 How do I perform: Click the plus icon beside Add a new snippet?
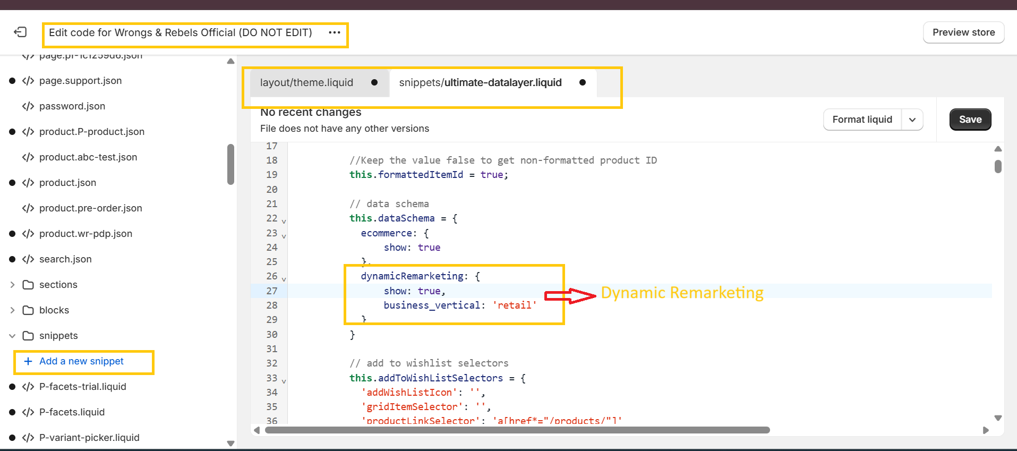click(28, 361)
